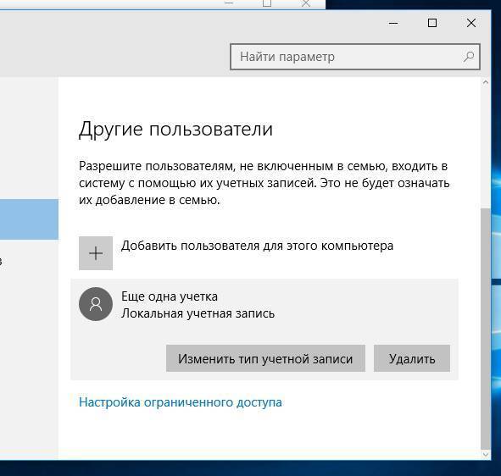Viewport: 501px width, 476px height.
Task: Click the "Другие пользователи" heading
Action: click(x=175, y=130)
